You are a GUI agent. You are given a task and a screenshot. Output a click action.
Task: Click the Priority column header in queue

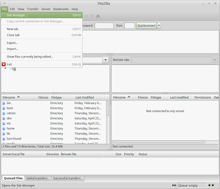coord(129,154)
